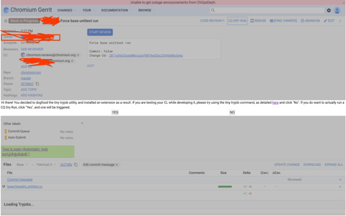Click the Commit-Queue hourglass icon

tap(6, 132)
